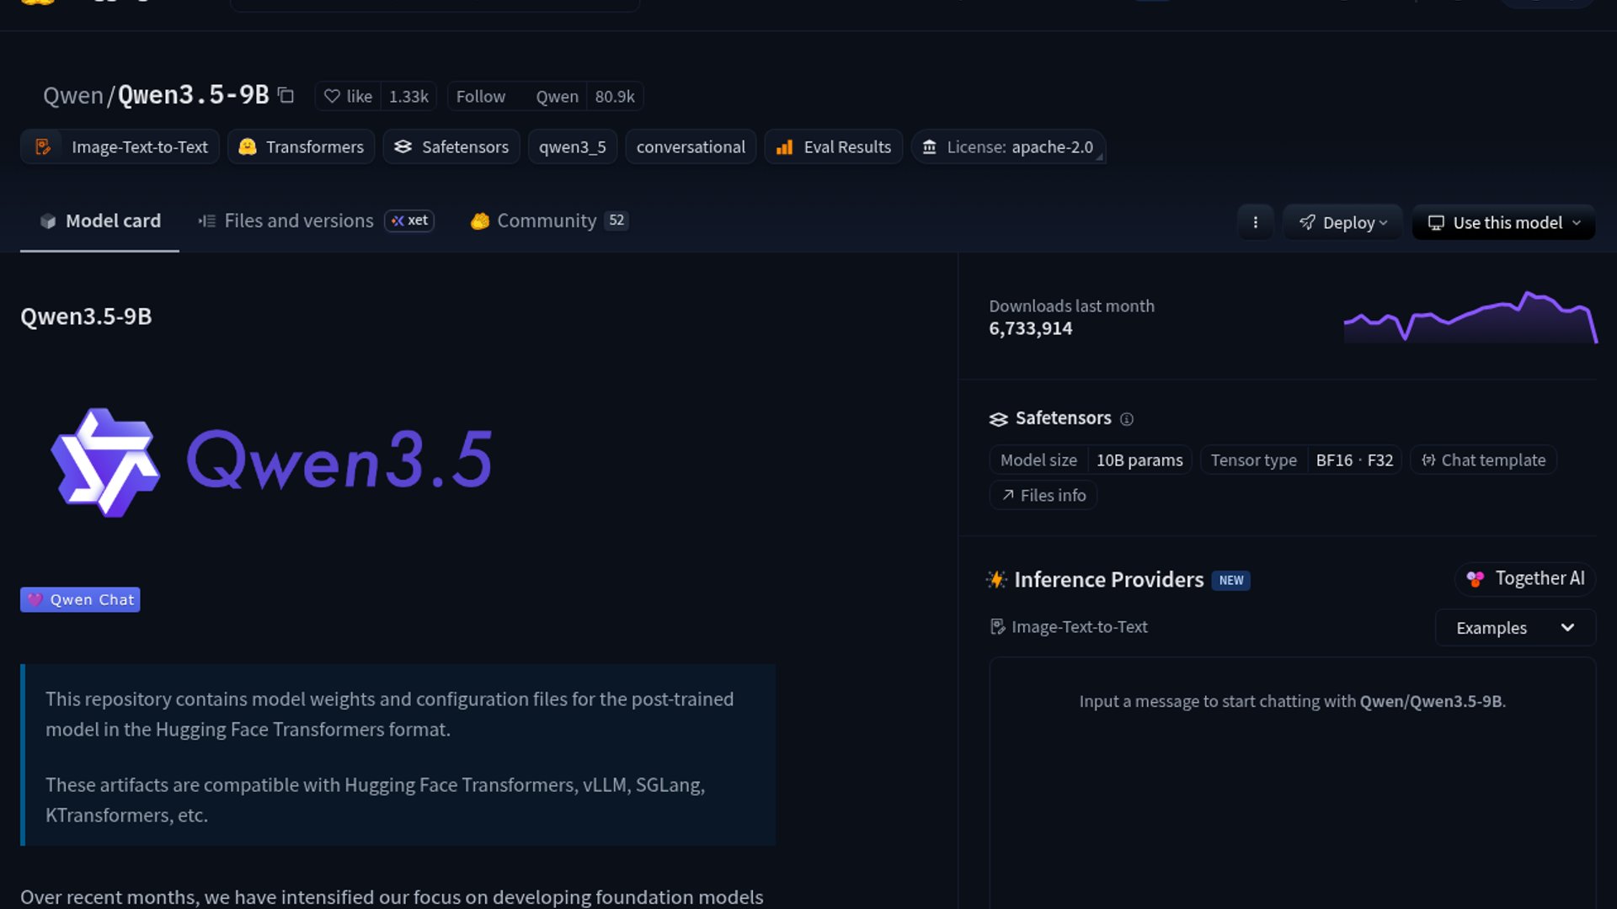
Task: Expand the Use this model dropdown
Action: coord(1503,222)
